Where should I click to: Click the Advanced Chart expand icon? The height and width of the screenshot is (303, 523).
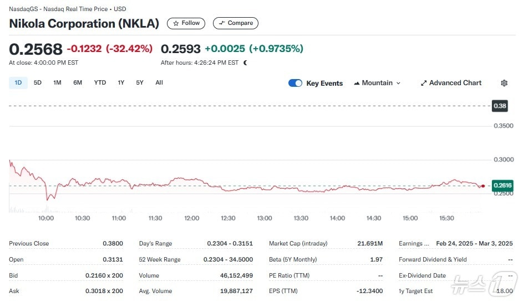point(424,83)
